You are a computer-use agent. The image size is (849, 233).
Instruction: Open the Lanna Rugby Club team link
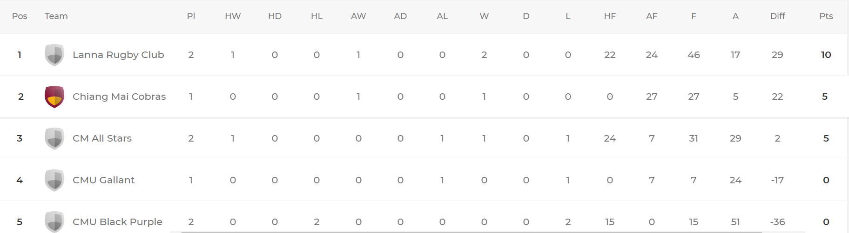point(118,55)
